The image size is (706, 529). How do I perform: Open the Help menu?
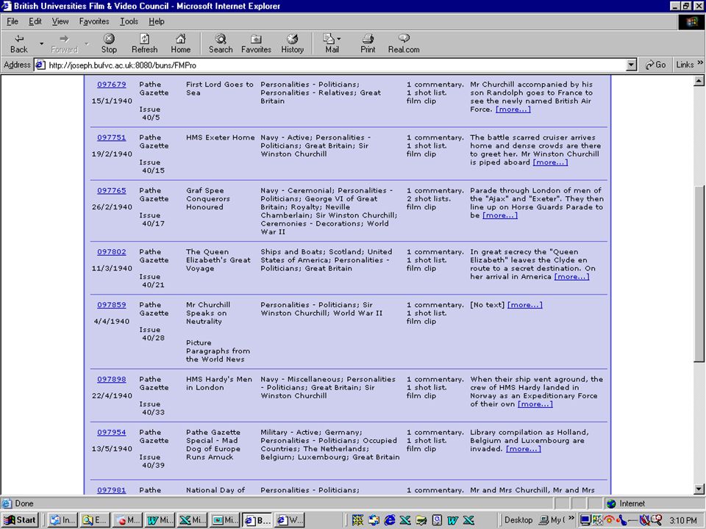coord(156,21)
